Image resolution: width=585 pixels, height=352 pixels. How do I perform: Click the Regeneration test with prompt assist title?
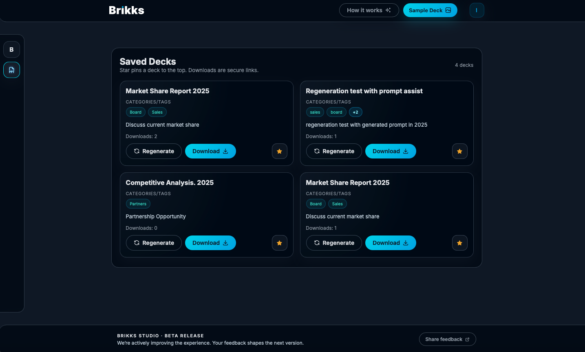point(364,91)
